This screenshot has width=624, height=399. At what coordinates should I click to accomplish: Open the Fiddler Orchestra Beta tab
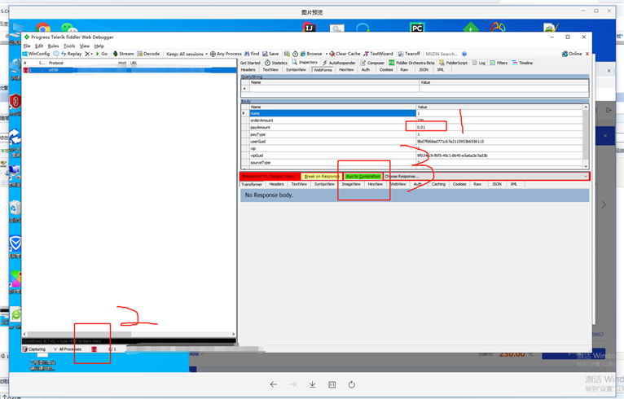(411, 63)
